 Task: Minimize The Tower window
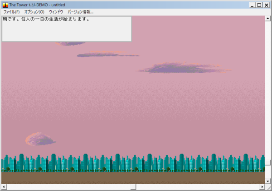point(252,5)
